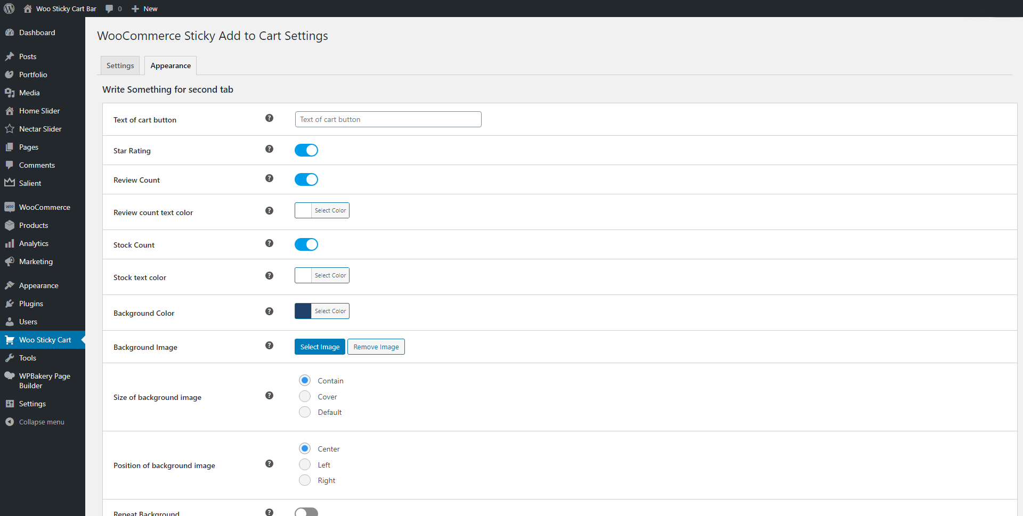Go to Analytics in the sidebar
The width and height of the screenshot is (1023, 516).
(x=34, y=243)
